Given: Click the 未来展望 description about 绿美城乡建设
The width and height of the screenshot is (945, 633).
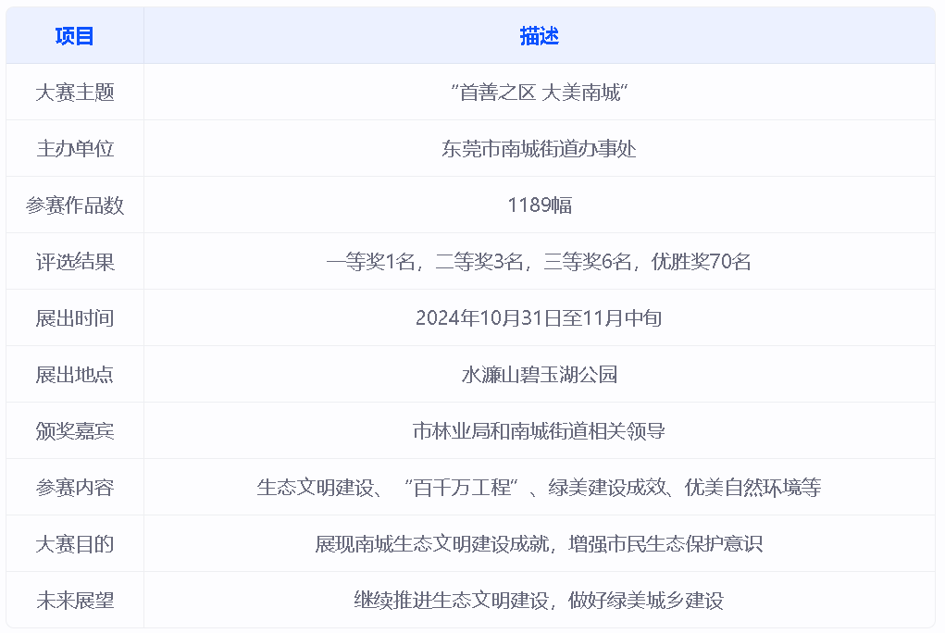Looking at the screenshot, I should [x=539, y=601].
